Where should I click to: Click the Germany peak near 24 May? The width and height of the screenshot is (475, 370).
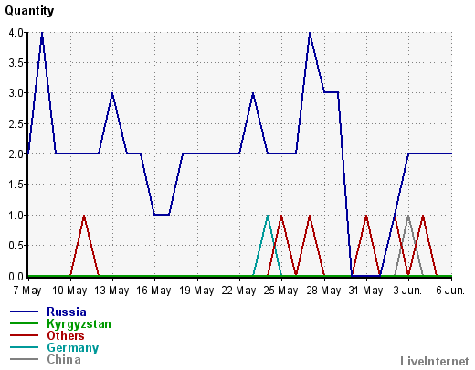point(268,216)
